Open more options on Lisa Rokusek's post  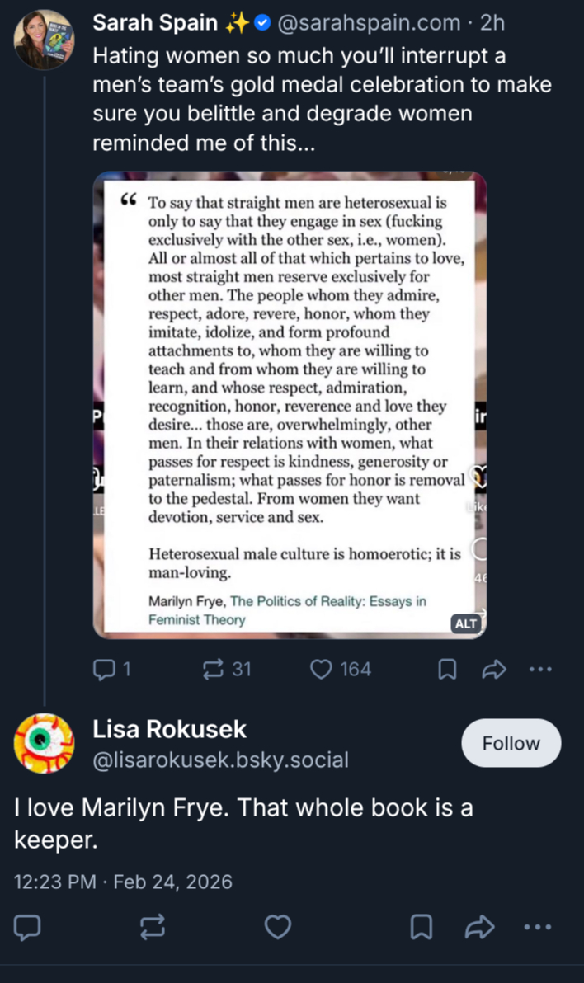point(538,928)
